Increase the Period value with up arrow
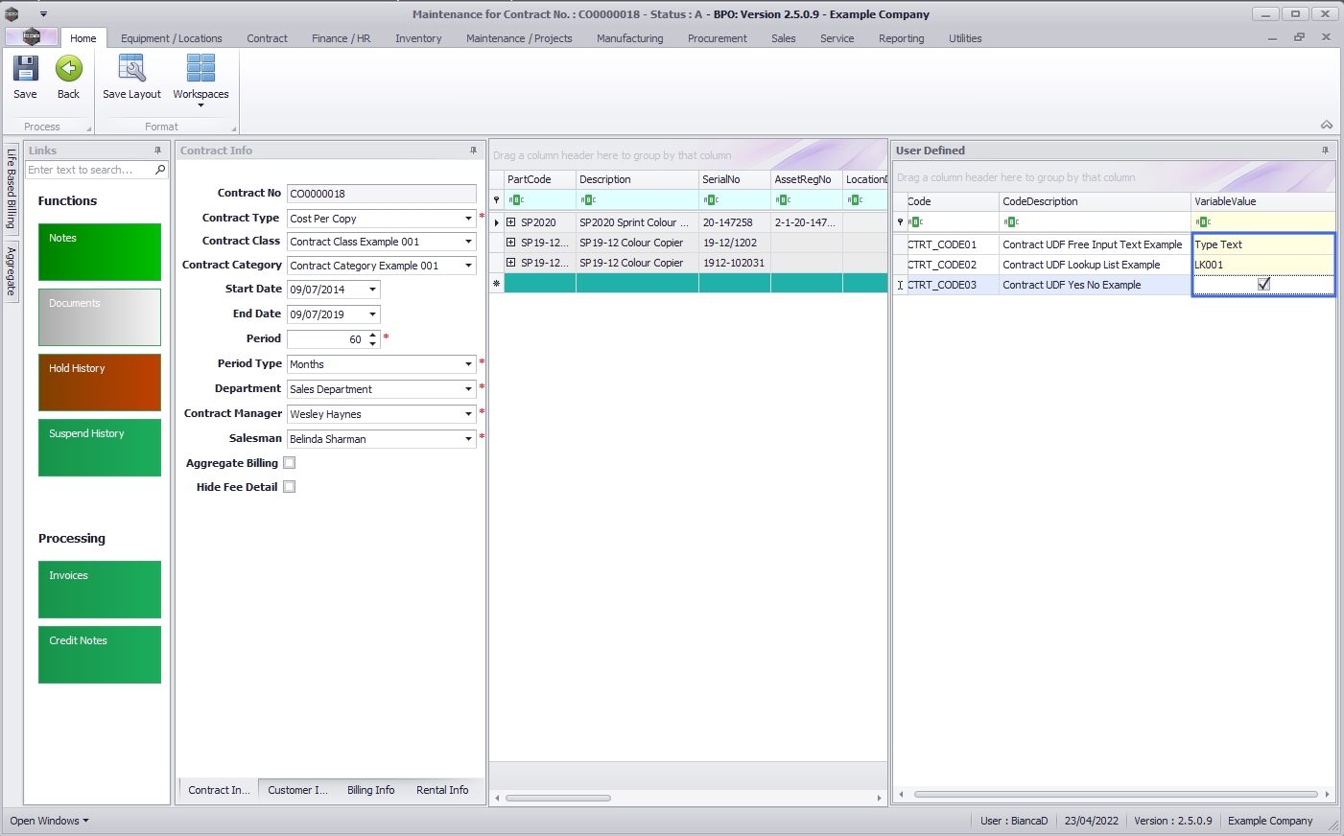 tap(373, 335)
